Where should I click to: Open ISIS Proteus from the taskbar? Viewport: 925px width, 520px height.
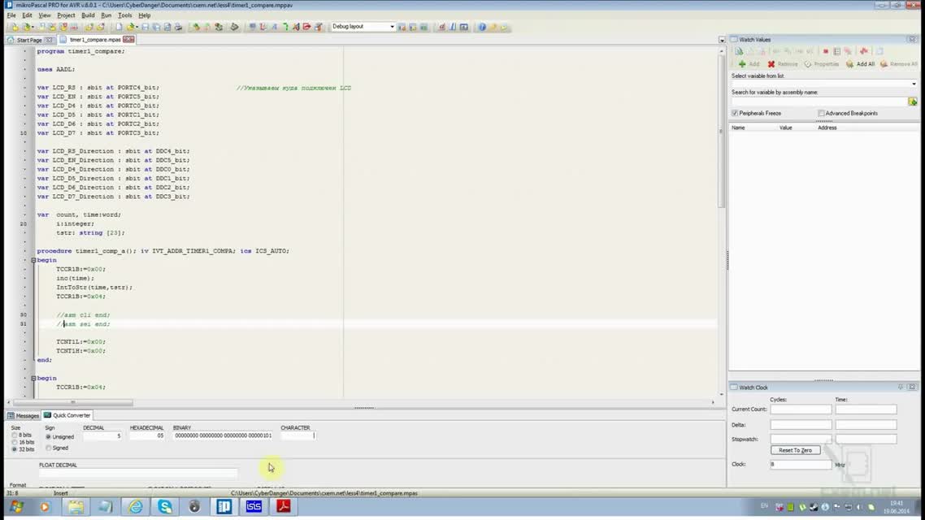tap(254, 506)
